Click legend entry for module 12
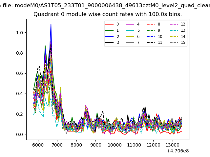 (x=178, y=24)
